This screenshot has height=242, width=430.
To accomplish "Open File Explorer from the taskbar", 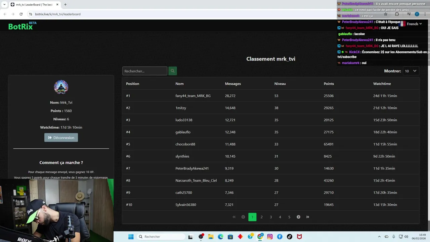I will 211,237.
